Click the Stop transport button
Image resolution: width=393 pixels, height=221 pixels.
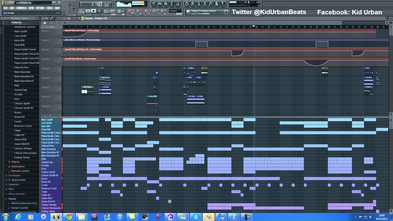[94, 11]
